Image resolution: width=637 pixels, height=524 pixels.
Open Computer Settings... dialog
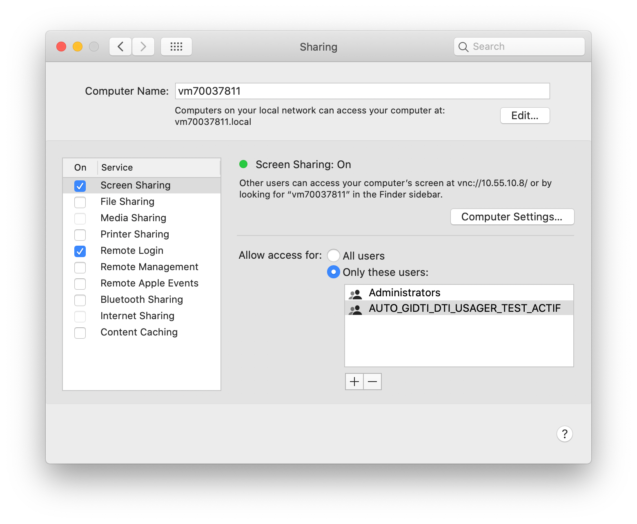pos(512,217)
